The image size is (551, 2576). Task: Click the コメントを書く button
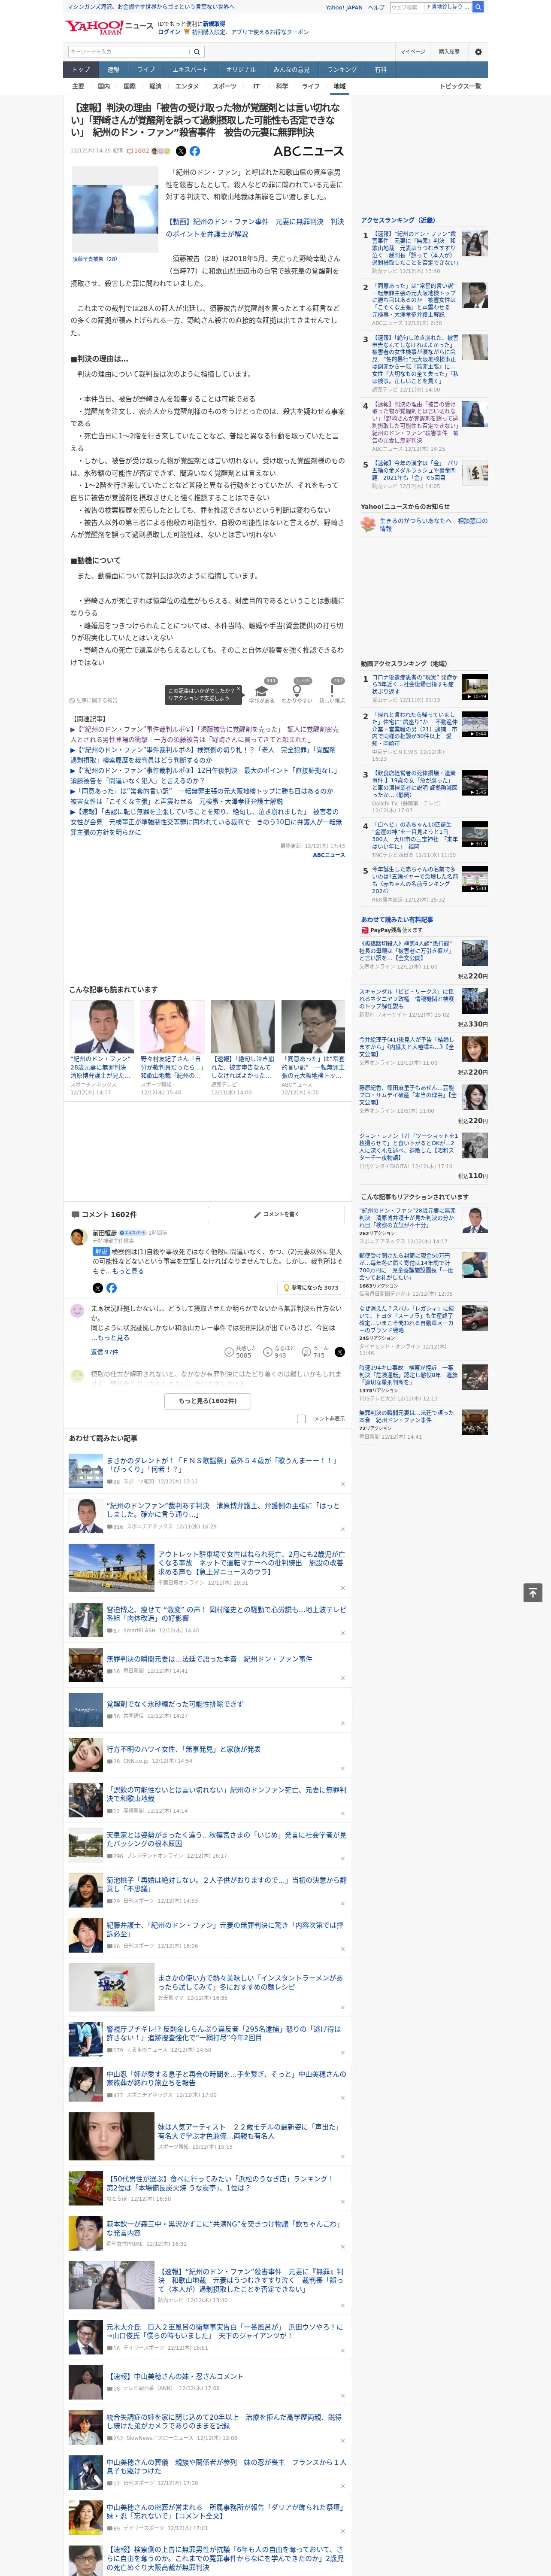(277, 1214)
